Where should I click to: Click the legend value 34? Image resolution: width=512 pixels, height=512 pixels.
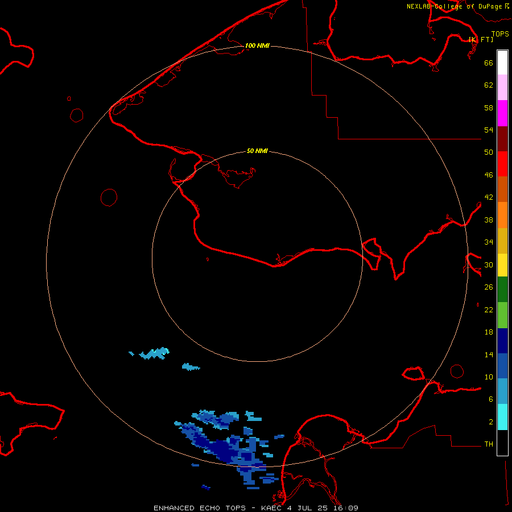(x=489, y=242)
